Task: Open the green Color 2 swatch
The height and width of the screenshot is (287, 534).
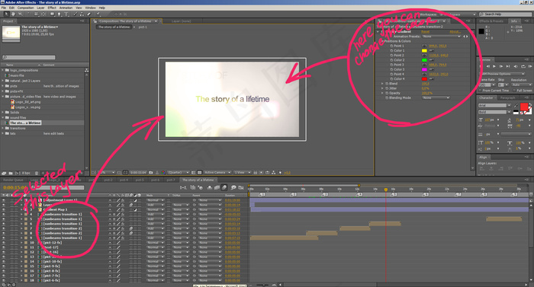Action: point(424,60)
